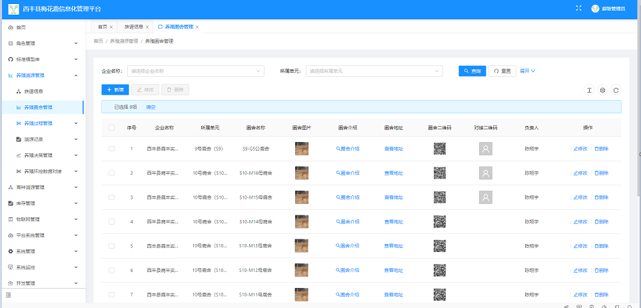Expand 标准模型库 in the sidebar
This screenshot has height=308, width=641.
point(43,59)
